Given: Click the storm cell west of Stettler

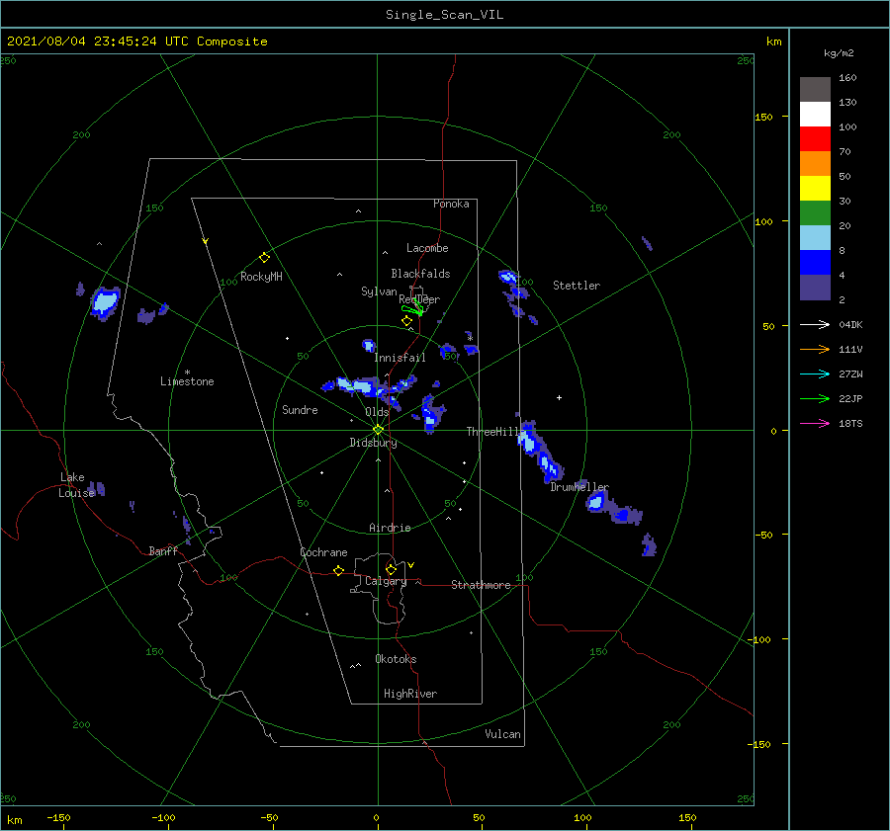Looking at the screenshot, I should point(508,278).
